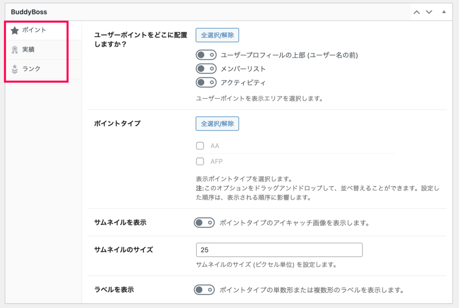Click help text サムネイルのサイズ (ピクセル単位) を設定します。
The image size is (459, 308).
click(266, 265)
